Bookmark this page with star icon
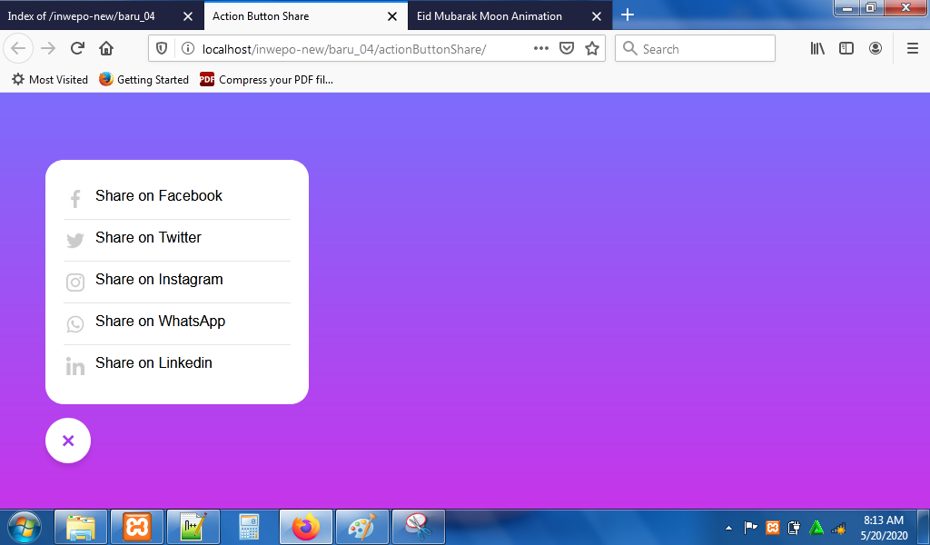 pyautogui.click(x=592, y=49)
